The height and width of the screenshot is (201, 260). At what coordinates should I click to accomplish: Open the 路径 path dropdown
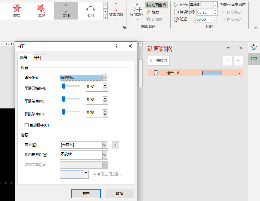point(105,78)
